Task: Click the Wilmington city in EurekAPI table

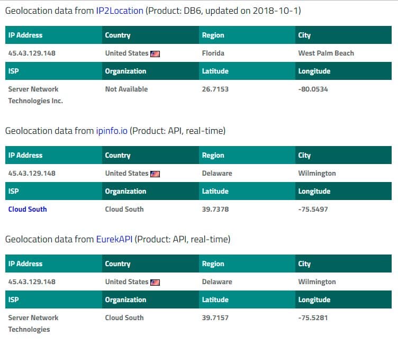Action: (x=317, y=282)
